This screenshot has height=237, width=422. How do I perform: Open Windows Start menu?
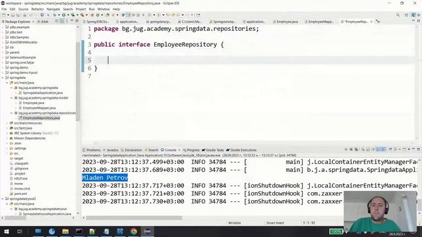coord(6,231)
